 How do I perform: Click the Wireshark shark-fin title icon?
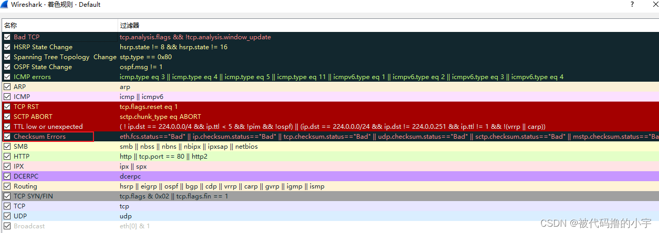tap(5, 5)
